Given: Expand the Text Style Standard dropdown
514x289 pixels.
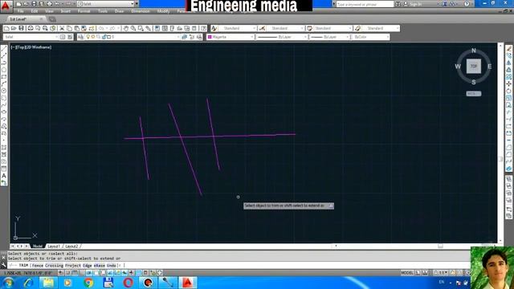Looking at the screenshot, I should [x=238, y=29].
